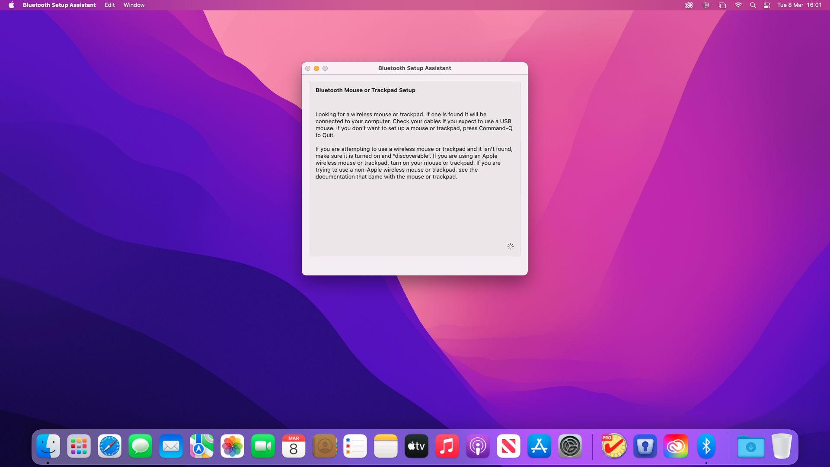Click the Wi-Fi status icon
Viewport: 830px width, 467px height.
(738, 5)
